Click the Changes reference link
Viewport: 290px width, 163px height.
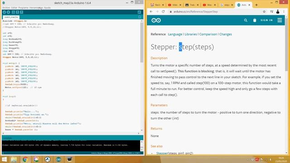tap(226, 34)
